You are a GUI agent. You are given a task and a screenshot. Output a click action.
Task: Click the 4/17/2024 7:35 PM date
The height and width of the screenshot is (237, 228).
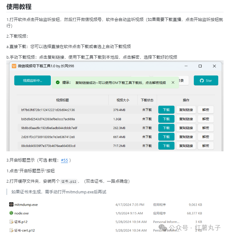click(130, 205)
